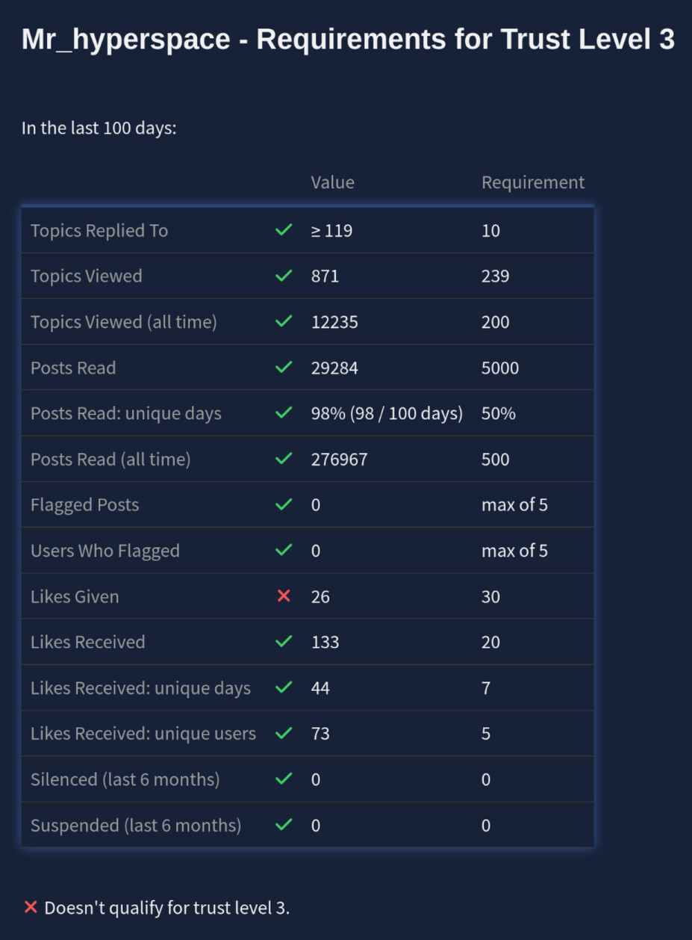Click the Likes Received value 133

coord(325,642)
